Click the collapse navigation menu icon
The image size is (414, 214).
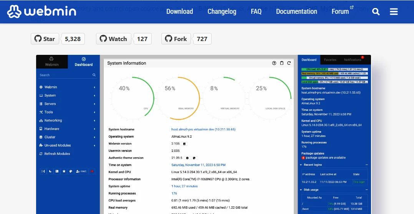pyautogui.click(x=43, y=171)
